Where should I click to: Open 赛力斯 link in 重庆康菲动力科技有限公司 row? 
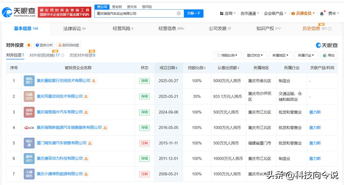315,159
